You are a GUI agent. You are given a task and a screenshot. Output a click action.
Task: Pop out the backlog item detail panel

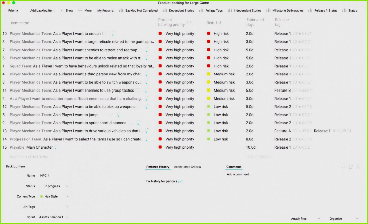point(351,167)
